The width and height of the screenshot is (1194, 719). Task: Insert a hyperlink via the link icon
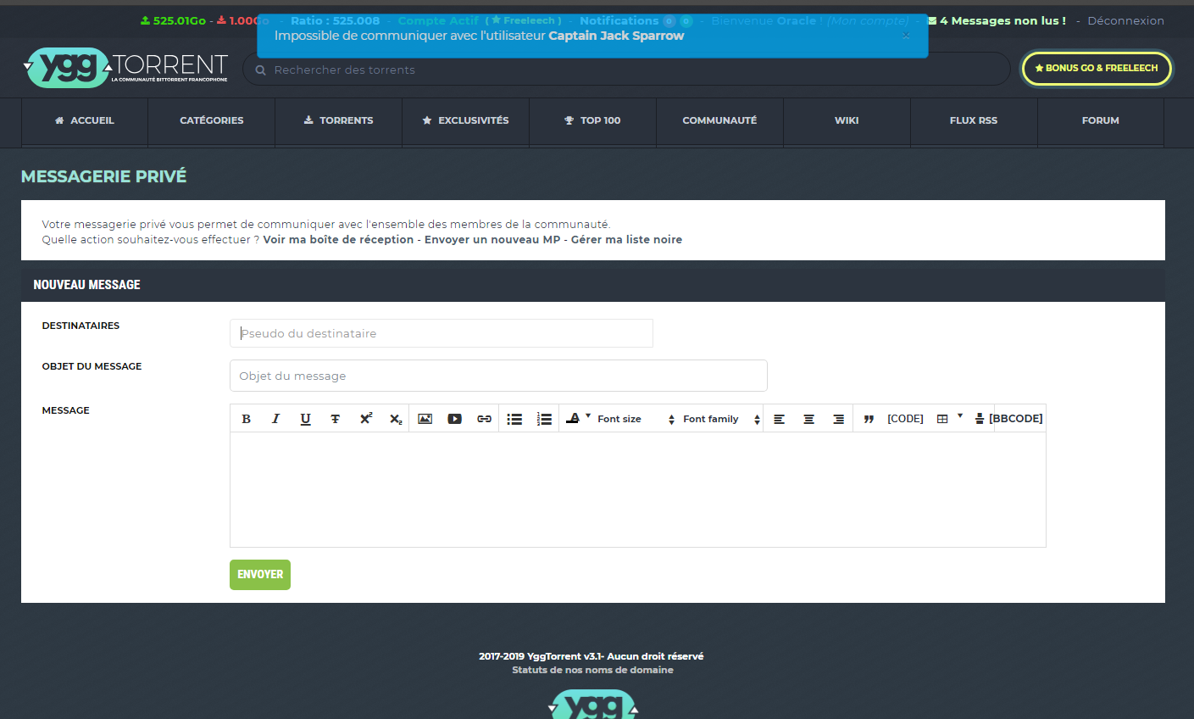(x=484, y=419)
